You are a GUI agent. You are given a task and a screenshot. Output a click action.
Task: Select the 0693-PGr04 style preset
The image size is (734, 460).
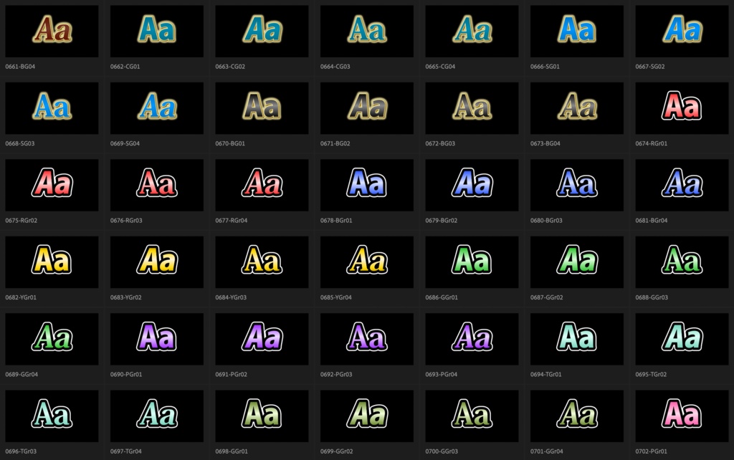tap(470, 339)
